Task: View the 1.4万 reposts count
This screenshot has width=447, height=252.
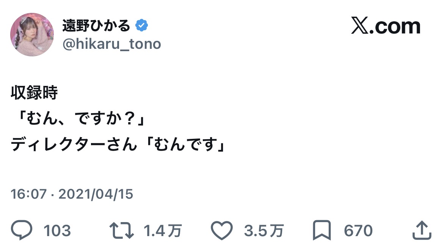Action: point(163,230)
